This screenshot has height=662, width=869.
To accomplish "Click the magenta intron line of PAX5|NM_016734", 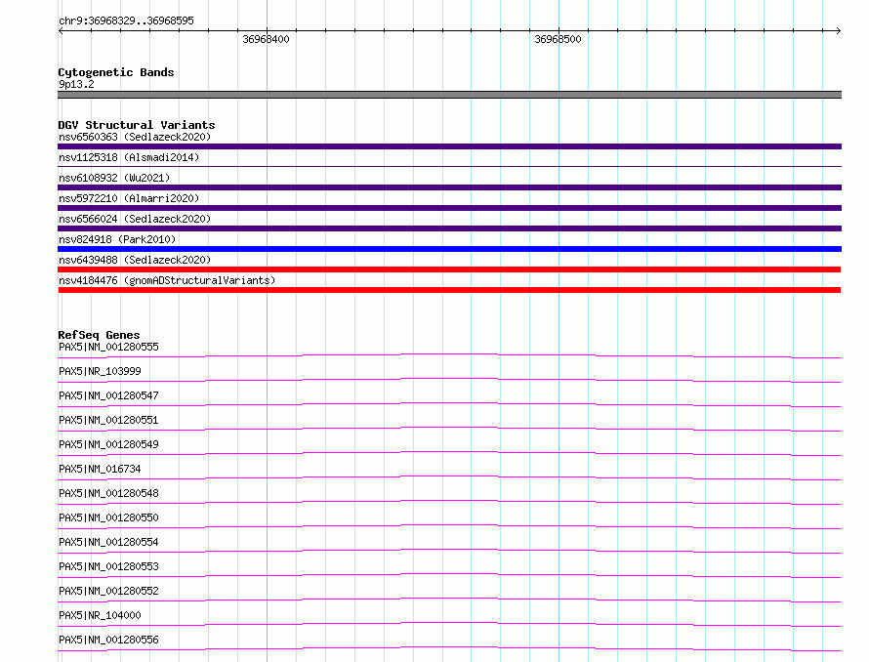I will click(449, 476).
